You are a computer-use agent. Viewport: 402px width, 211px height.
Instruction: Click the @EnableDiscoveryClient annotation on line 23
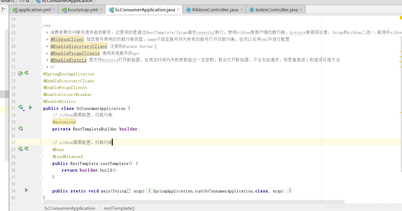tap(69, 81)
